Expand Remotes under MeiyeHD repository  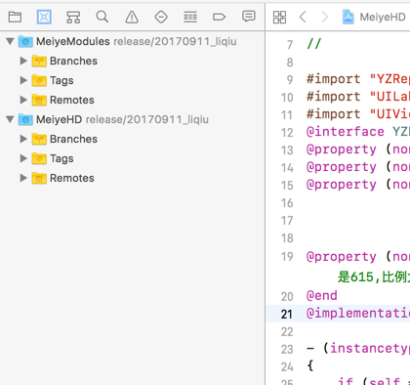point(23,178)
